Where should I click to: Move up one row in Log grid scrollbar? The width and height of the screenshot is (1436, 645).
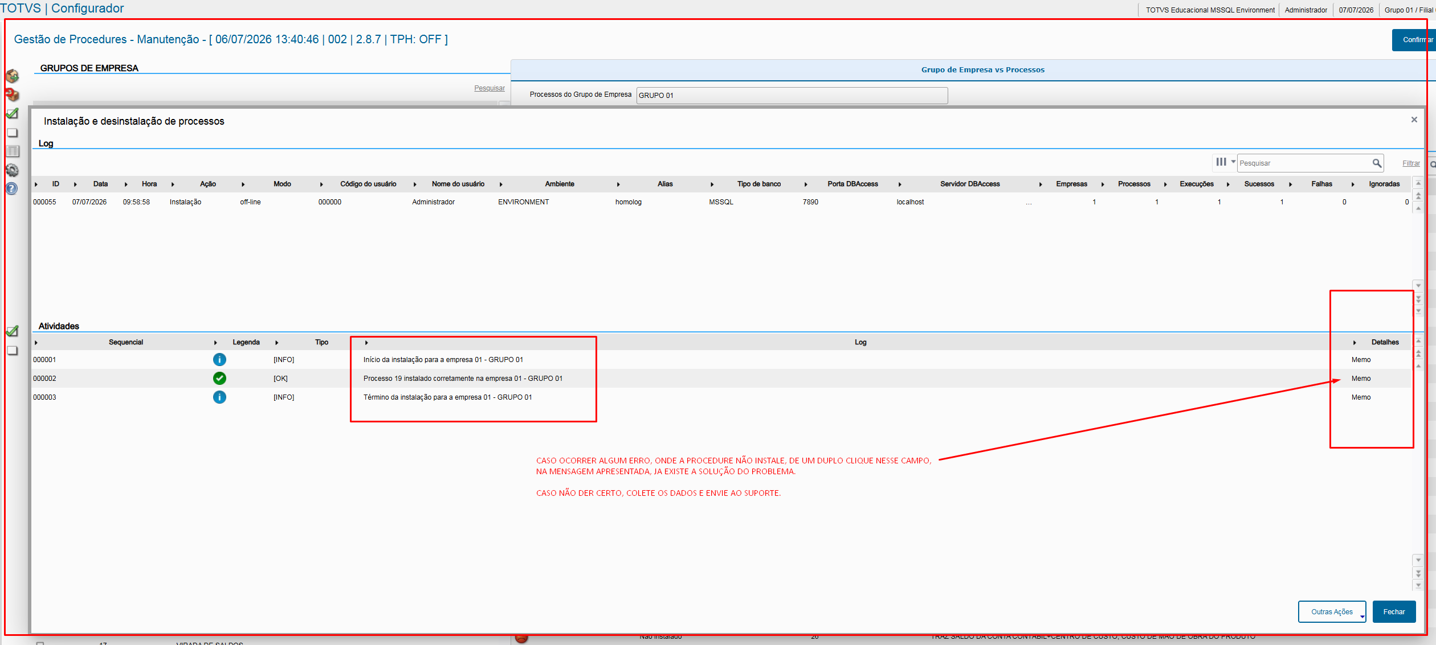[1418, 208]
